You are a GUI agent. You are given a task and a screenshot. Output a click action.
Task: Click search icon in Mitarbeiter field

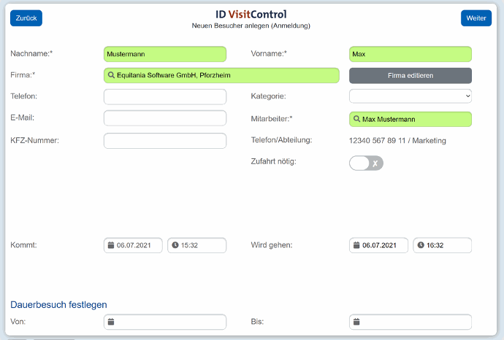pyautogui.click(x=356, y=119)
